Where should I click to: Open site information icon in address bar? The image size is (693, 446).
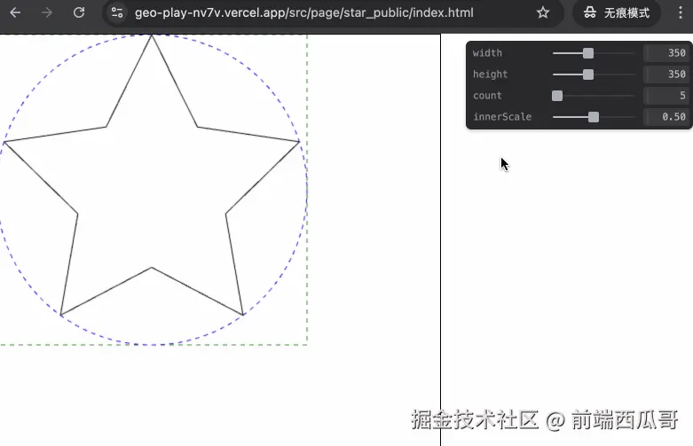click(x=117, y=12)
